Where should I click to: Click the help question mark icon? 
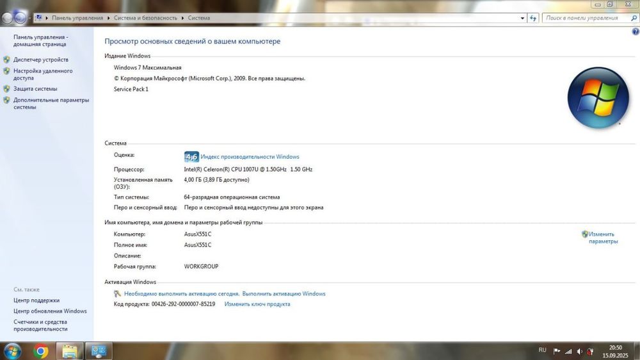636,31
